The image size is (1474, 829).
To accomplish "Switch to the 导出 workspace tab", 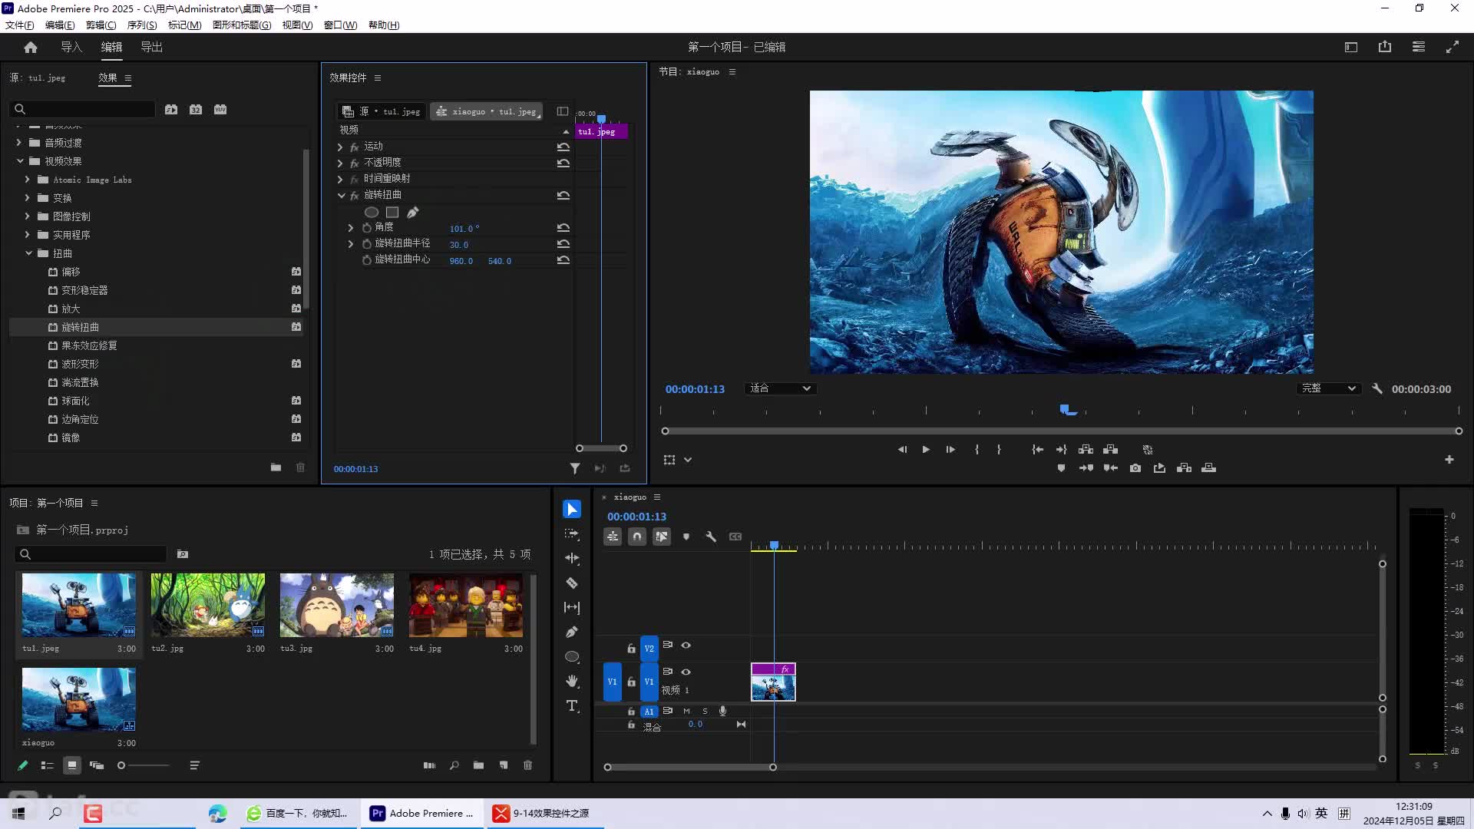I will 151,47.
